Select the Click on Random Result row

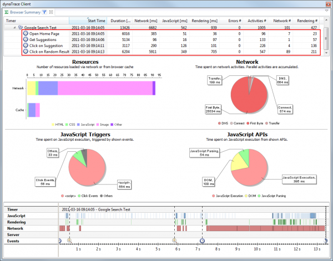[171, 52]
